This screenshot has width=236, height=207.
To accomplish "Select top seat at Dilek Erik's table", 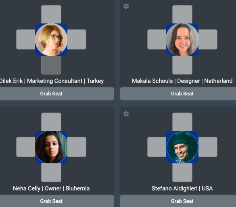I will tap(51, 14).
